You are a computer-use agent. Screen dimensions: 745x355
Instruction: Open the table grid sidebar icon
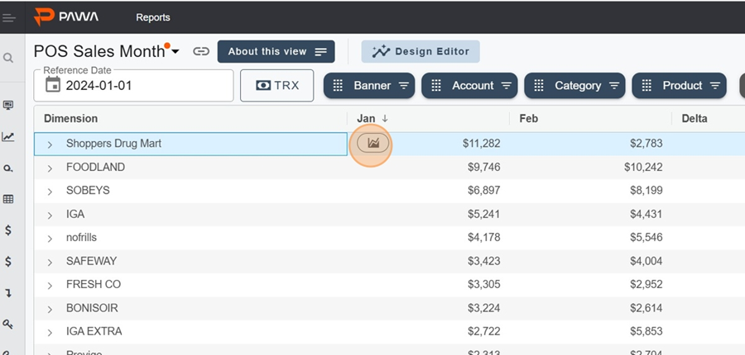point(8,199)
